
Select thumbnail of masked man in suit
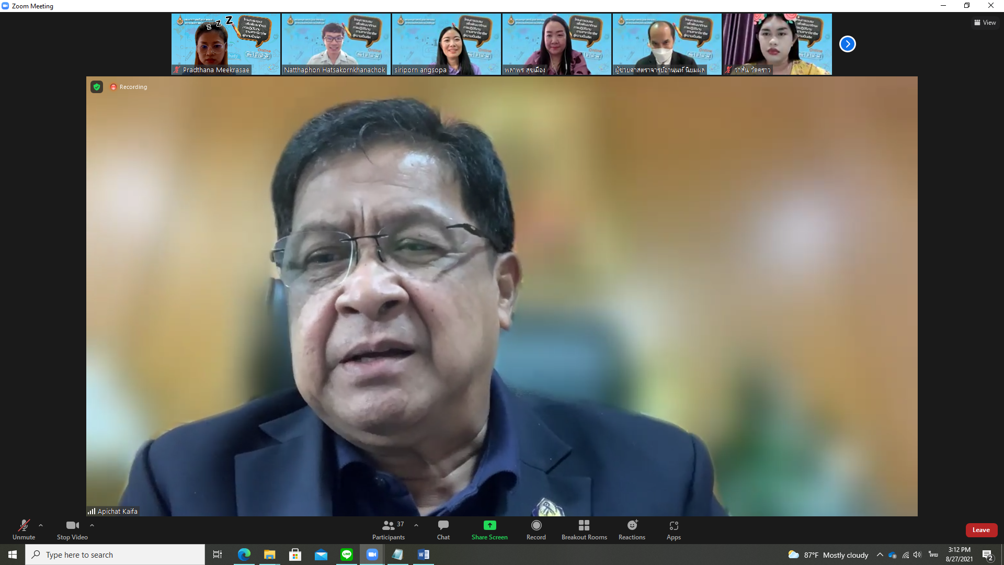[x=667, y=44]
